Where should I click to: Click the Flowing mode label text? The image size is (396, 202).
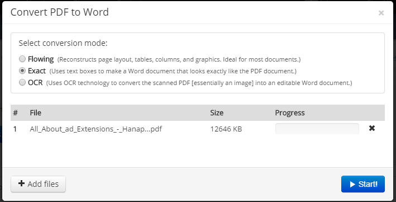41,59
